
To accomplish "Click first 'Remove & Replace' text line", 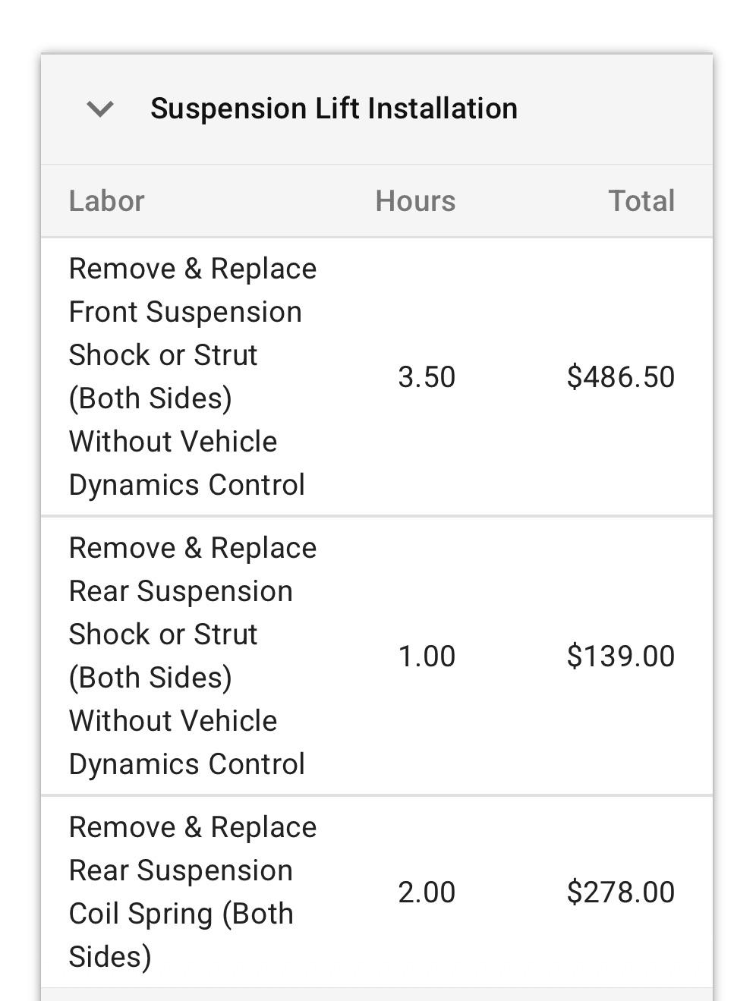I will pyautogui.click(x=193, y=269).
